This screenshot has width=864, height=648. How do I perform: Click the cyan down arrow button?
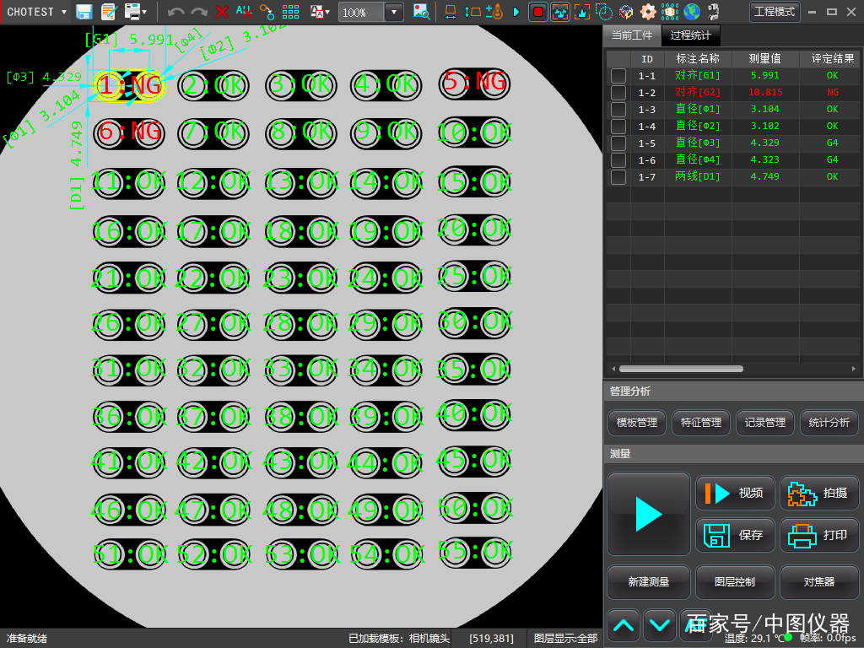click(660, 625)
